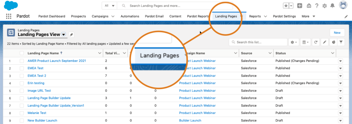
Task: Open the Automations tab
Action: pyautogui.click(x=130, y=16)
